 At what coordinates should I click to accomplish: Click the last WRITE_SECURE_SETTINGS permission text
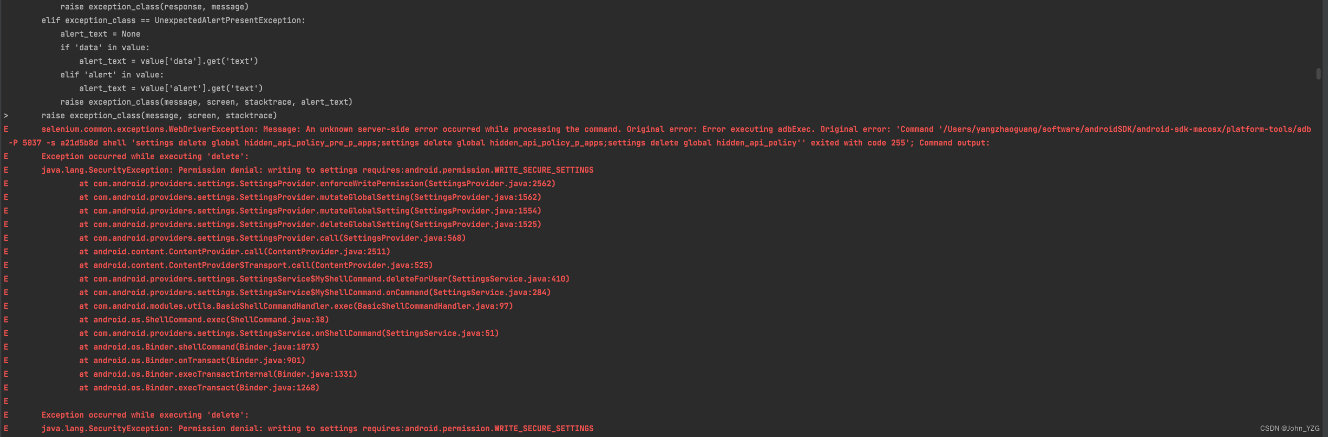544,429
